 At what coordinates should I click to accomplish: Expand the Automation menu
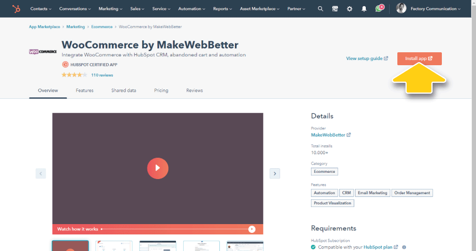(x=191, y=9)
